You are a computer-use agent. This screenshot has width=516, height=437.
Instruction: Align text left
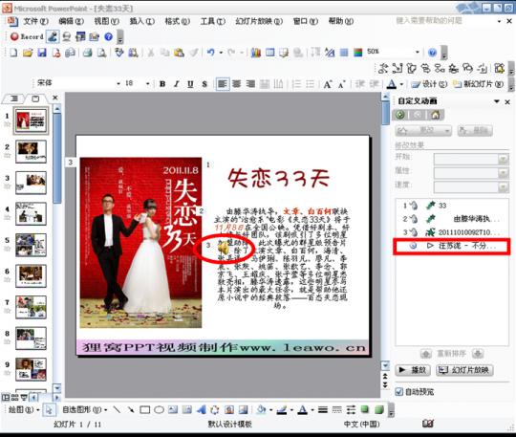pos(223,84)
